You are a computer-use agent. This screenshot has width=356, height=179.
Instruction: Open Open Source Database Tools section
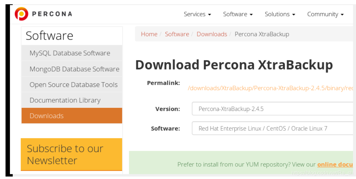72,84
